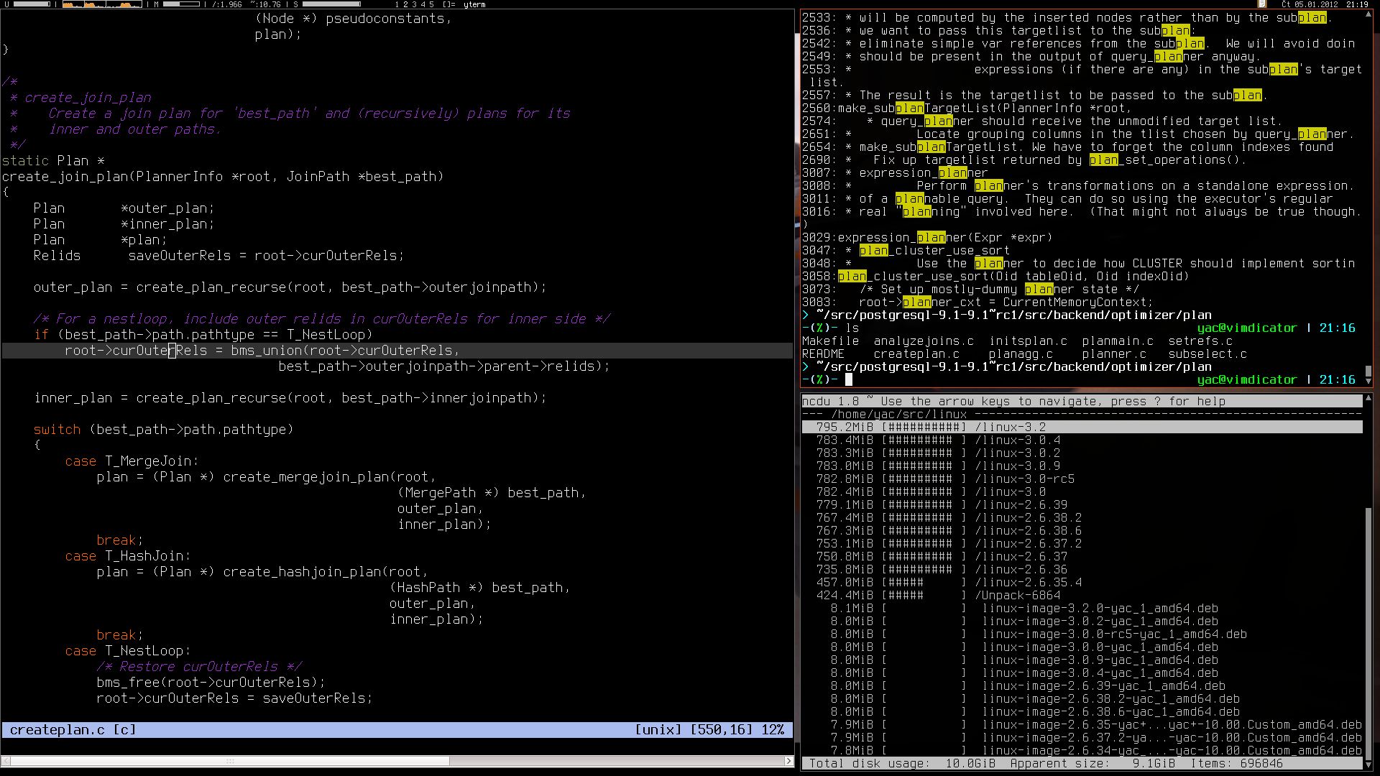Click the clipboard tray icon in top bar
Screen dimensions: 1380x776
point(1262,4)
